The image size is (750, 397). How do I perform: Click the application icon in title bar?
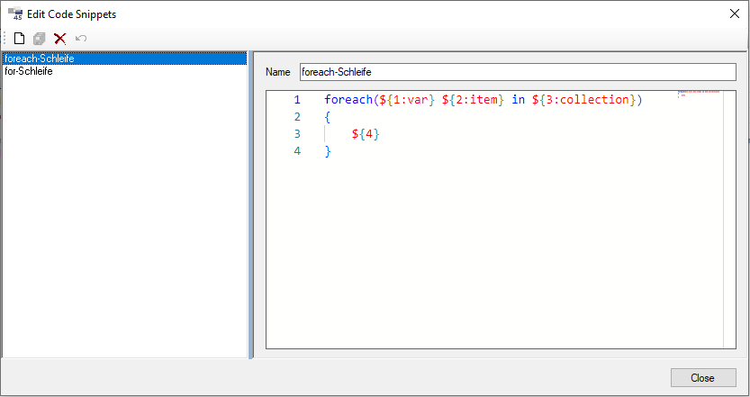click(14, 14)
